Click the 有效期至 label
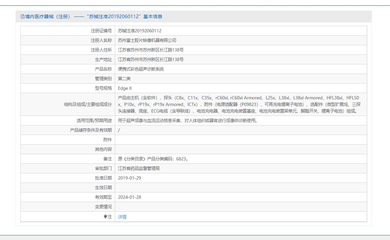 click(x=104, y=197)
